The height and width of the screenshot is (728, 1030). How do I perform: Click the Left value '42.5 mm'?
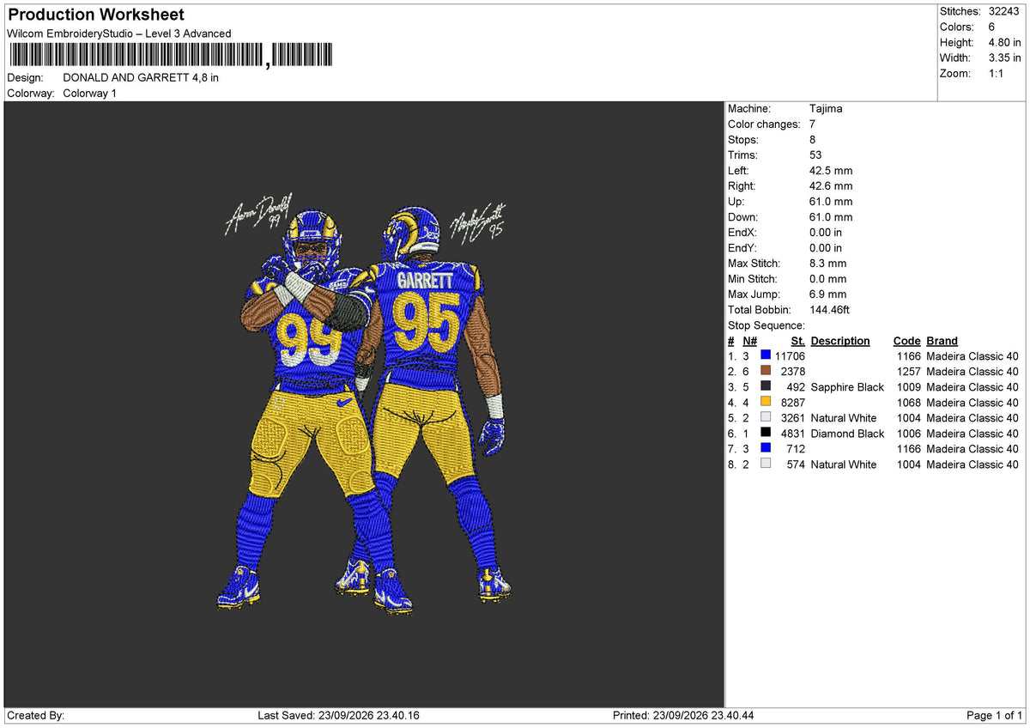pos(831,170)
